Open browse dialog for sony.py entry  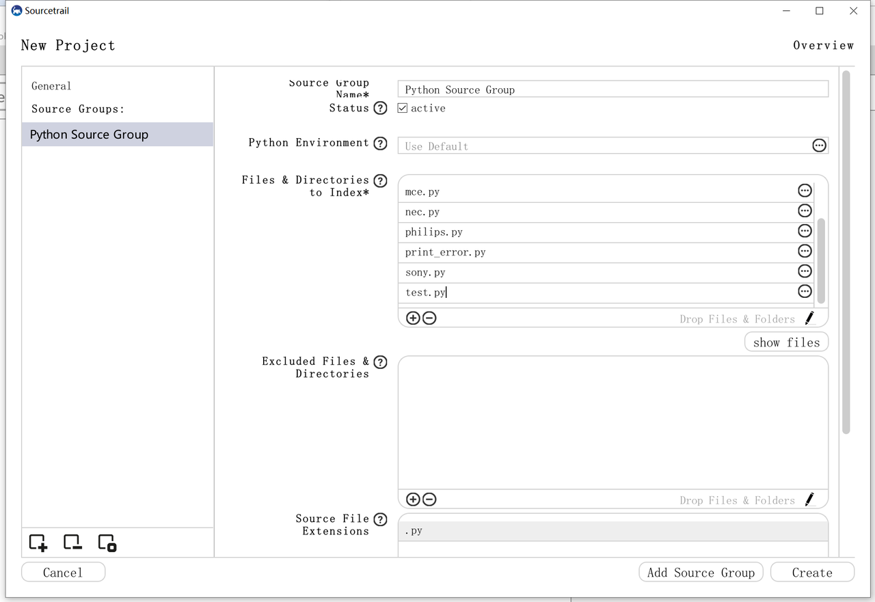point(805,271)
